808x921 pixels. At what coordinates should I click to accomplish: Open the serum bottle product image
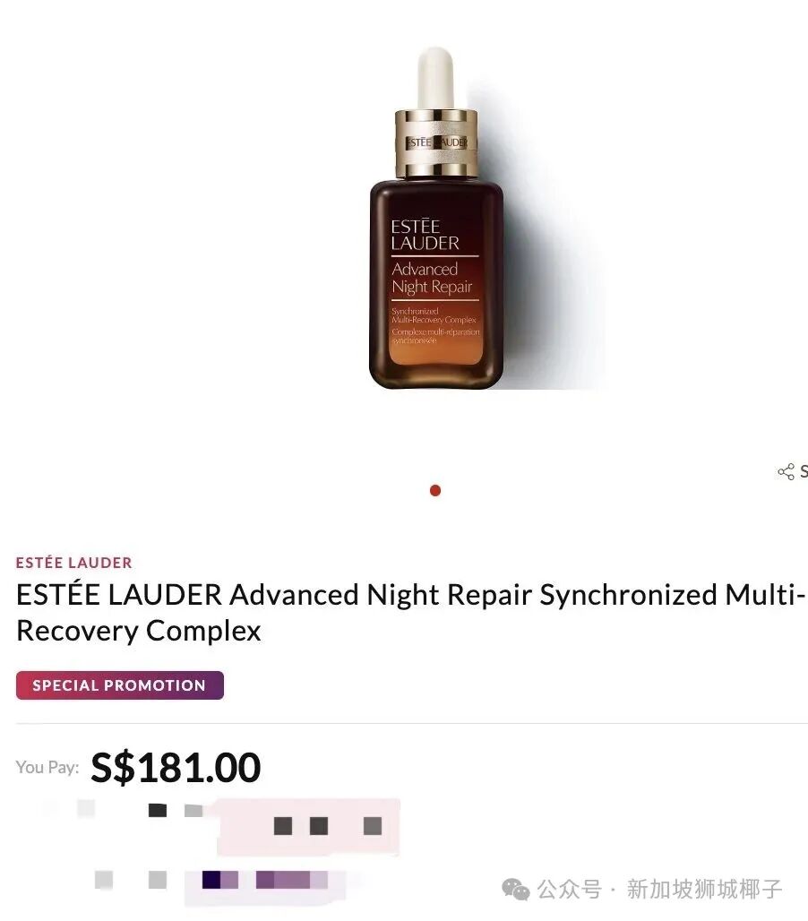[x=435, y=218]
